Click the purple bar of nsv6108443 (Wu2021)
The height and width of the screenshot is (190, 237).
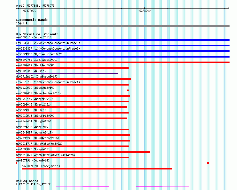coord(67,74)
